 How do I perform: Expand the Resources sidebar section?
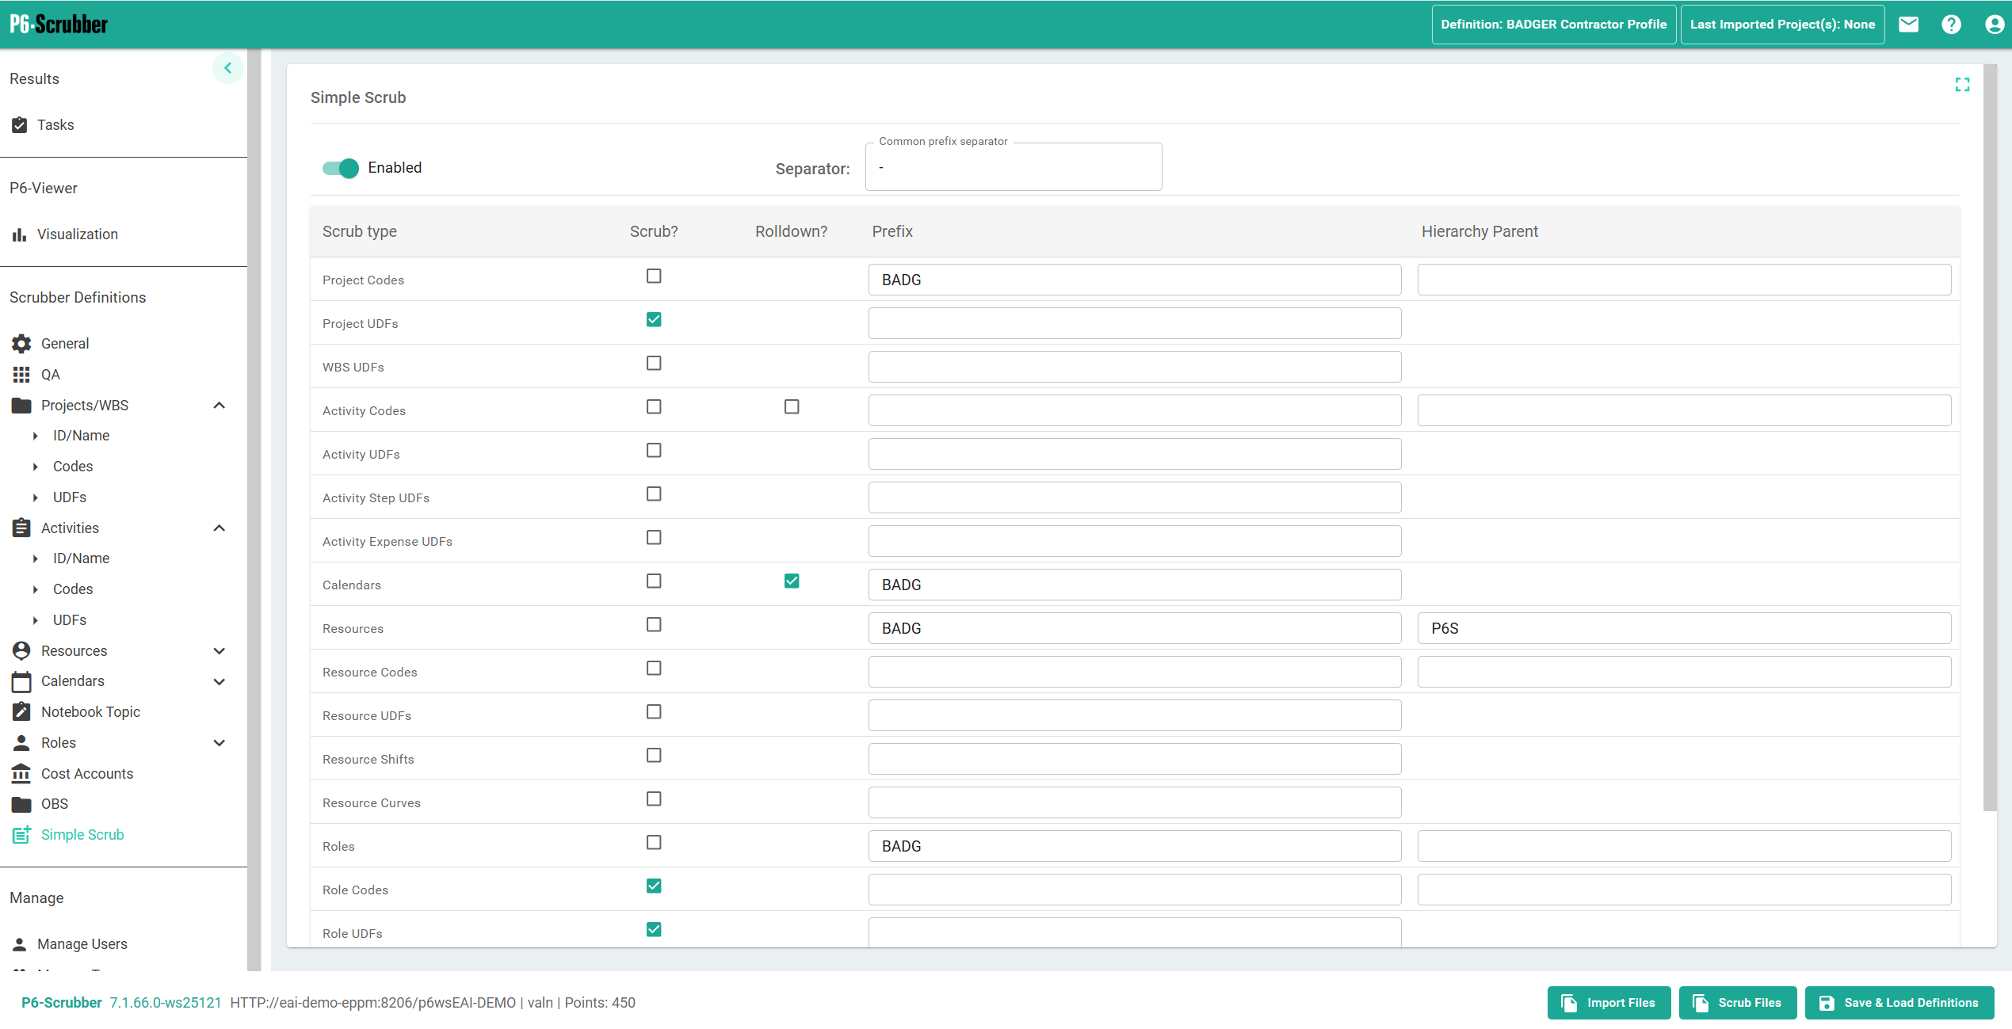click(220, 651)
